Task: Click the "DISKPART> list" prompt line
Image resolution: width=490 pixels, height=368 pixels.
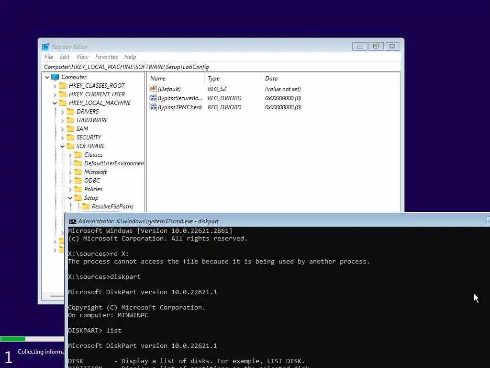Action: (94, 331)
